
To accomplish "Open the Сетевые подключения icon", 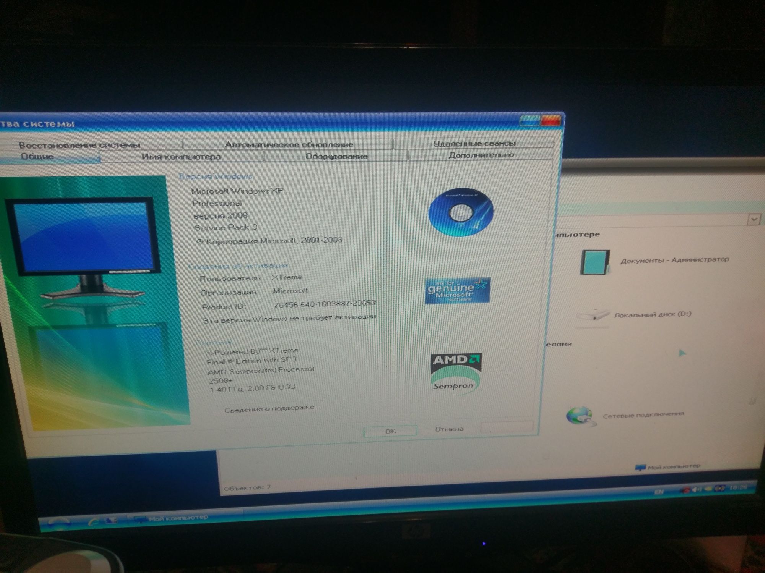I will click(x=581, y=416).
